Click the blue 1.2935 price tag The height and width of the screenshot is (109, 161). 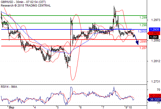(154, 29)
